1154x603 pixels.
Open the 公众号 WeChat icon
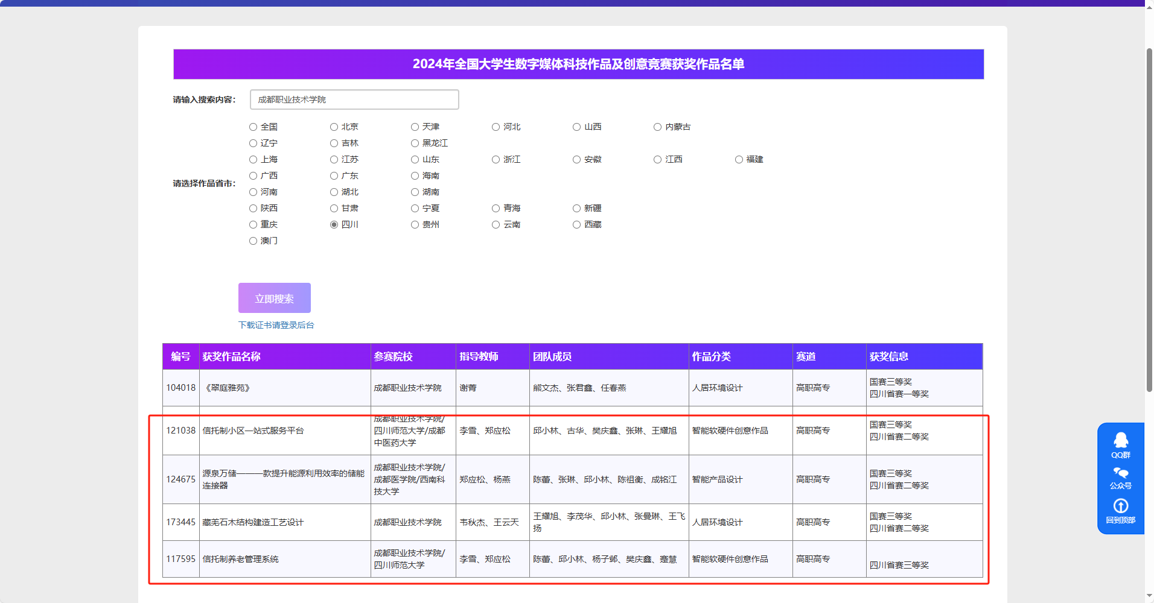click(1121, 478)
